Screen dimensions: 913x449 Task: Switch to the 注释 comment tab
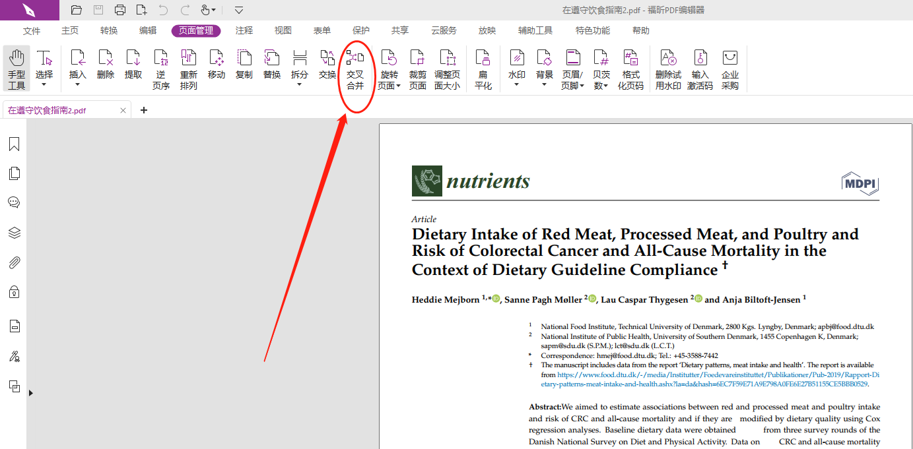[244, 30]
